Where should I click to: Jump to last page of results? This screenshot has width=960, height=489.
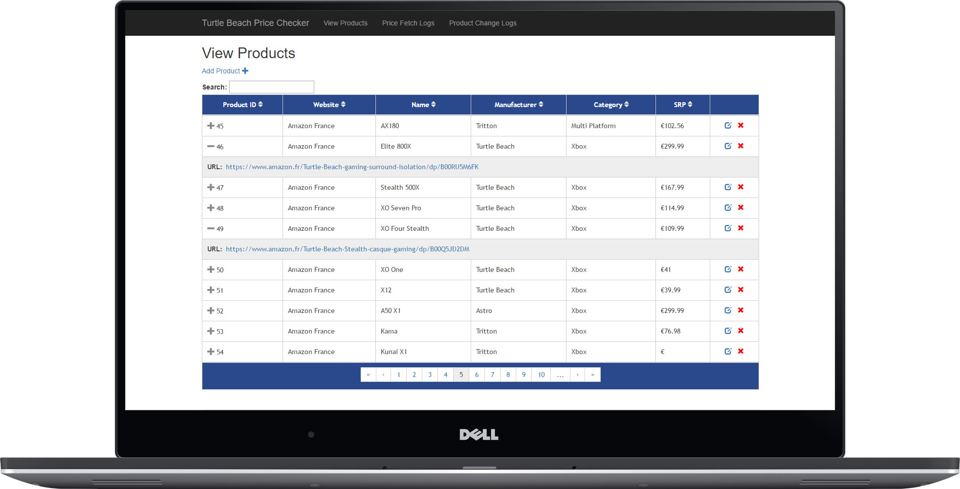(x=592, y=375)
